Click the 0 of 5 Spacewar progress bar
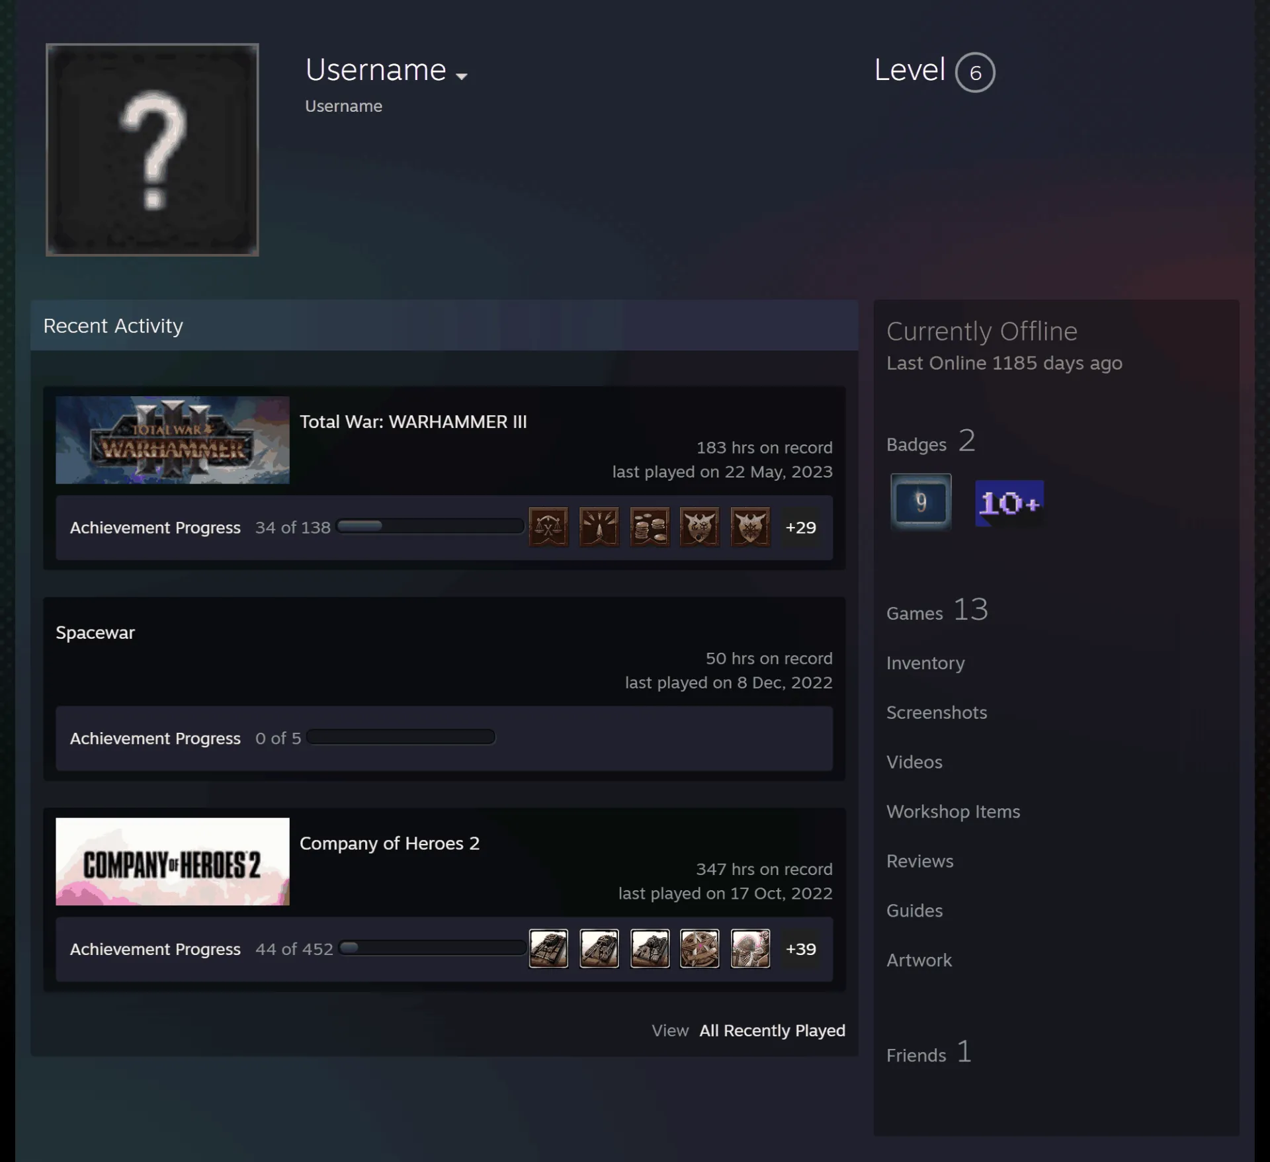Screen dimensions: 1270x1162 (x=401, y=737)
